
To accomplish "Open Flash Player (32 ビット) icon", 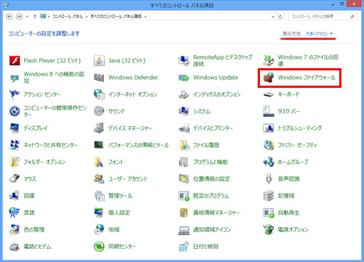I will click(15, 60).
